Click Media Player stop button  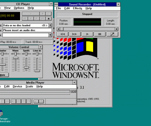tap(3, 101)
